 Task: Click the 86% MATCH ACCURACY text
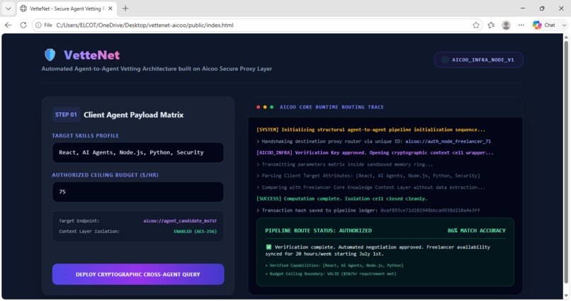click(x=476, y=230)
